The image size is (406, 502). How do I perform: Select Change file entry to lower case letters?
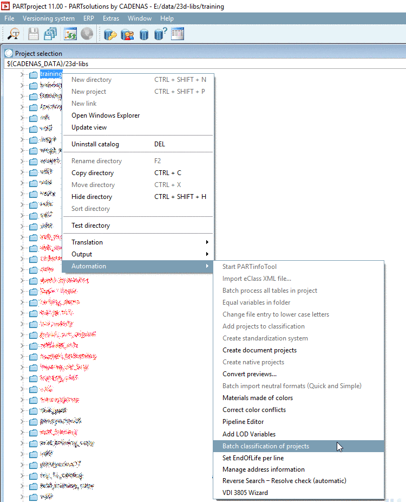pyautogui.click(x=299, y=314)
